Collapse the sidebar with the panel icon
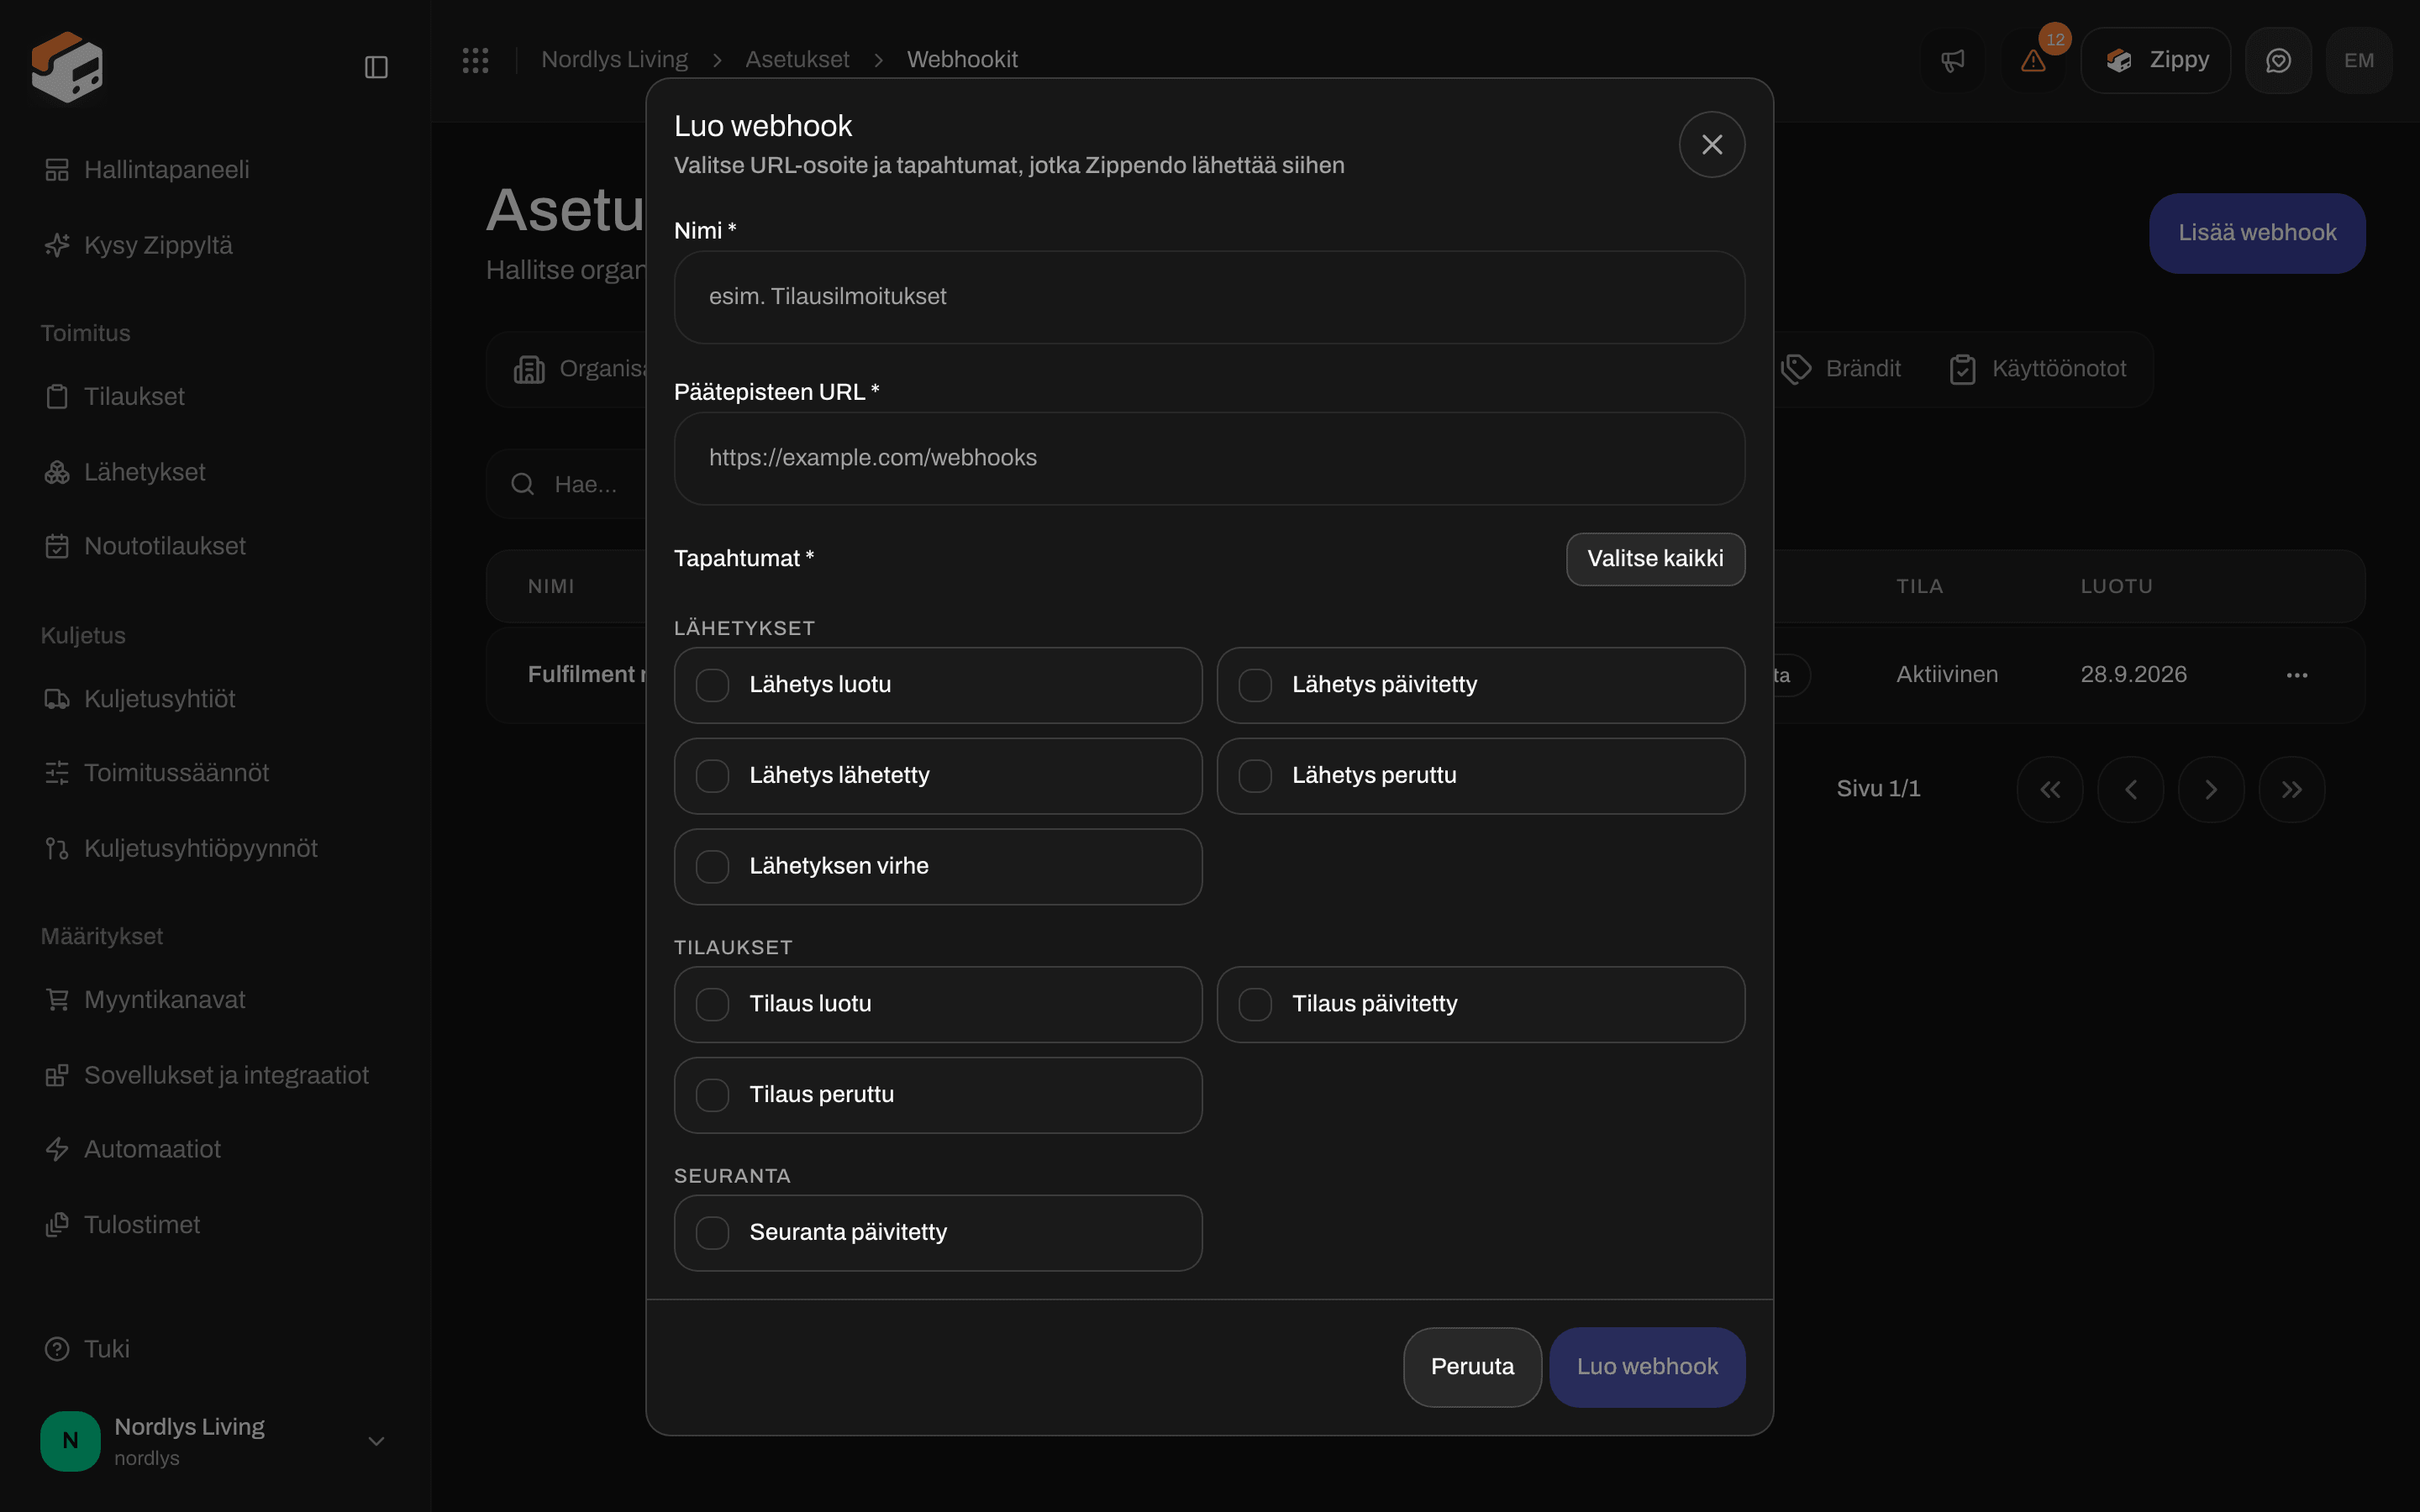 tap(376, 67)
